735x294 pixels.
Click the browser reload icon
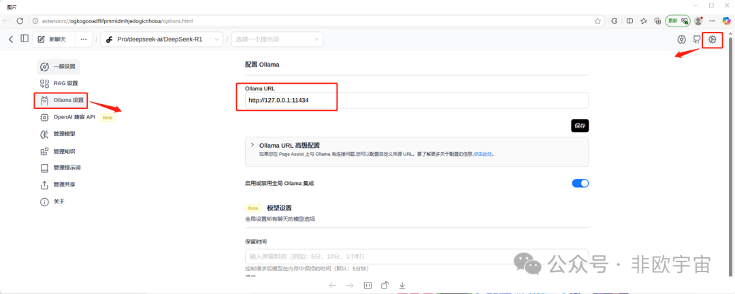20,21
